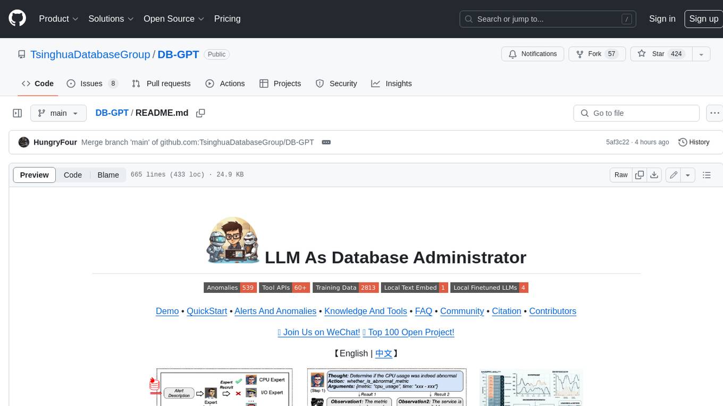The width and height of the screenshot is (723, 406).
Task: Select the Insights tab
Action: 391,83
